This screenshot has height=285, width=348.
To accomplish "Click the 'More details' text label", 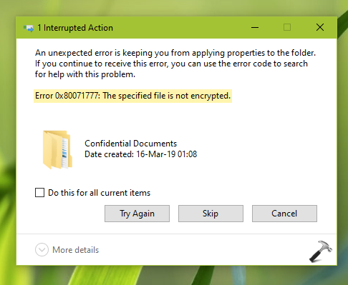I will point(75,250).
